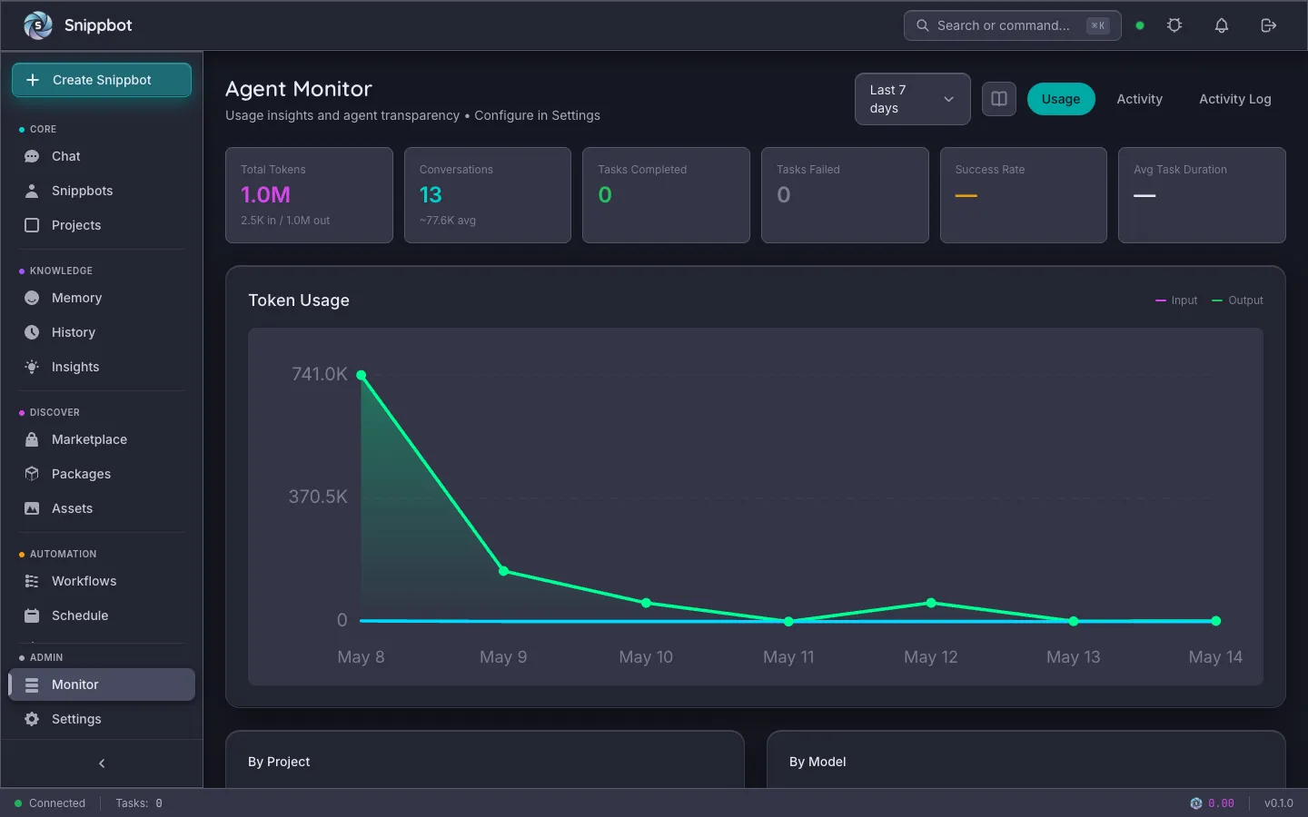Click the Configure in Settings text

coord(537,115)
